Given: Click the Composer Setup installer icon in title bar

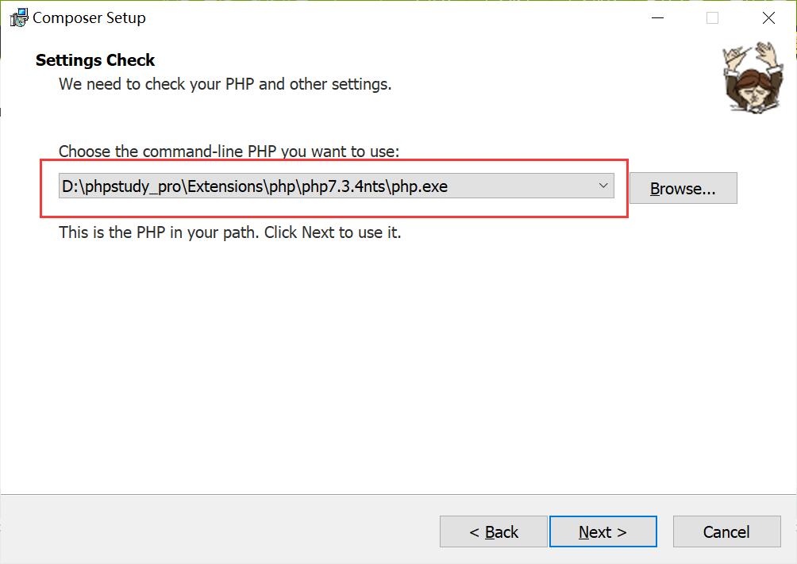Looking at the screenshot, I should (x=19, y=17).
